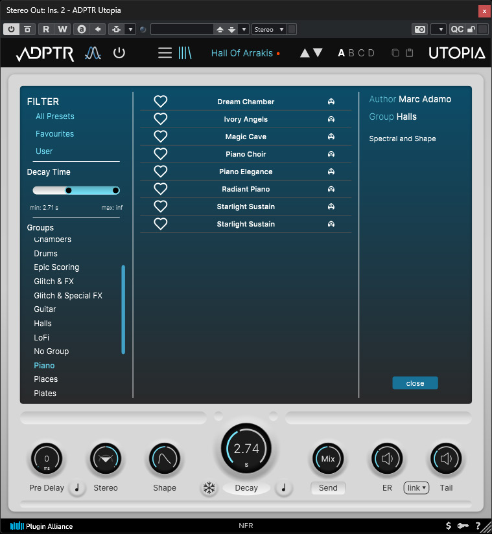Open the Stereo routing dropdown
This screenshot has width=492, height=534.
269,29
